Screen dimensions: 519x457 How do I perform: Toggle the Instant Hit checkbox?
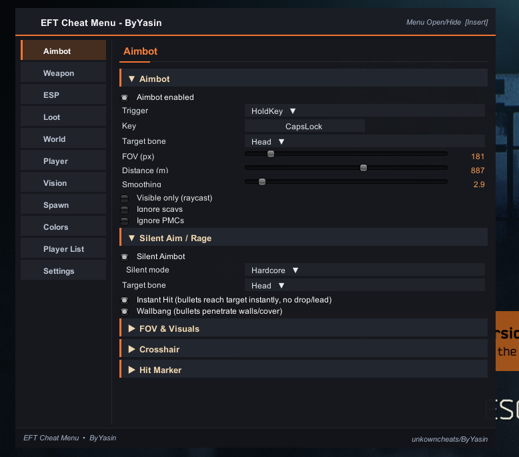(x=125, y=300)
